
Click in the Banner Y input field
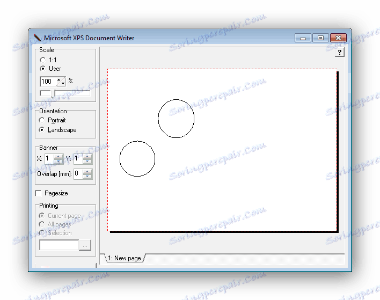click(78, 159)
